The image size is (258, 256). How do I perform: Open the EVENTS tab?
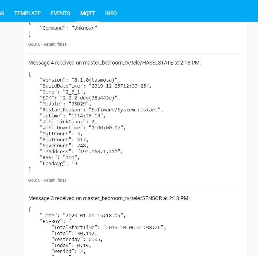coord(60,13)
